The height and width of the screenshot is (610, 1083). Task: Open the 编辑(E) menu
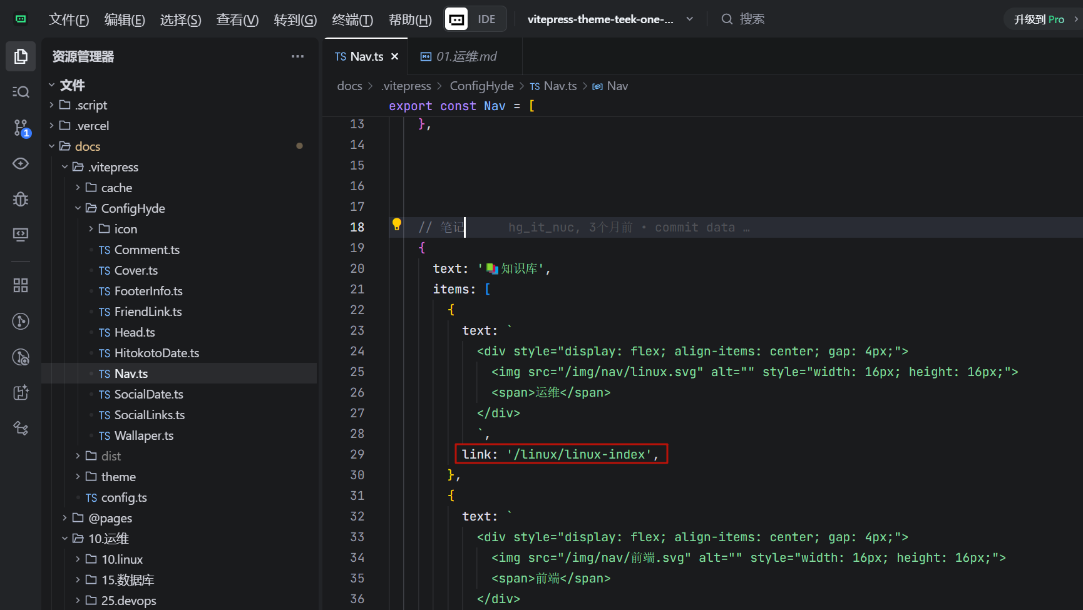125,19
